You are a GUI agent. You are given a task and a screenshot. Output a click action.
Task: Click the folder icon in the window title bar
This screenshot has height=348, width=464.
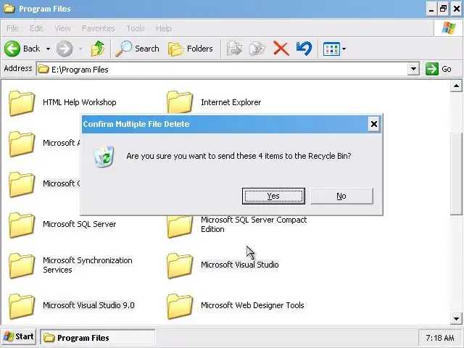(9, 8)
